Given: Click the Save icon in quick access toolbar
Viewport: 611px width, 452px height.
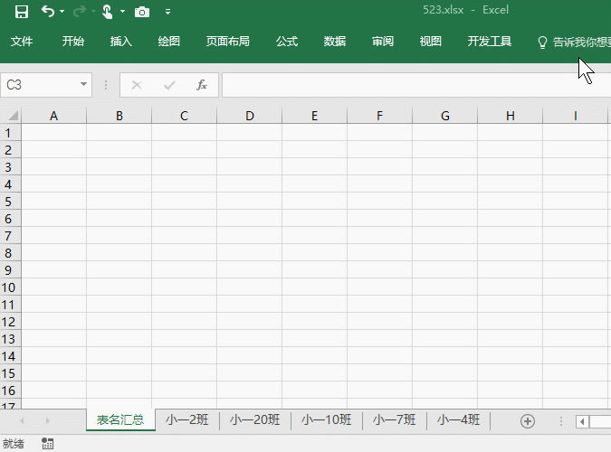Looking at the screenshot, I should coord(22,12).
